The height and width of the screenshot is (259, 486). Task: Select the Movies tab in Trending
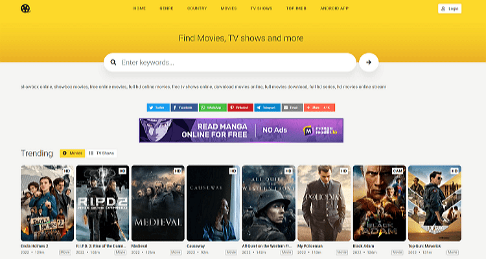pos(73,153)
